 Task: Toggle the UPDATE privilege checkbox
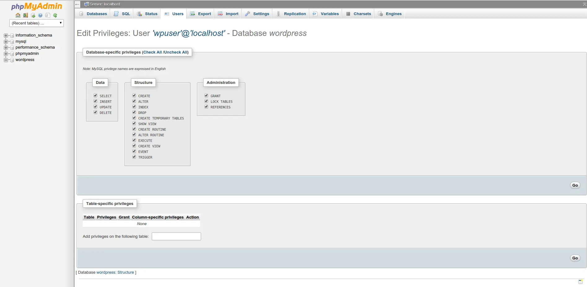95,107
